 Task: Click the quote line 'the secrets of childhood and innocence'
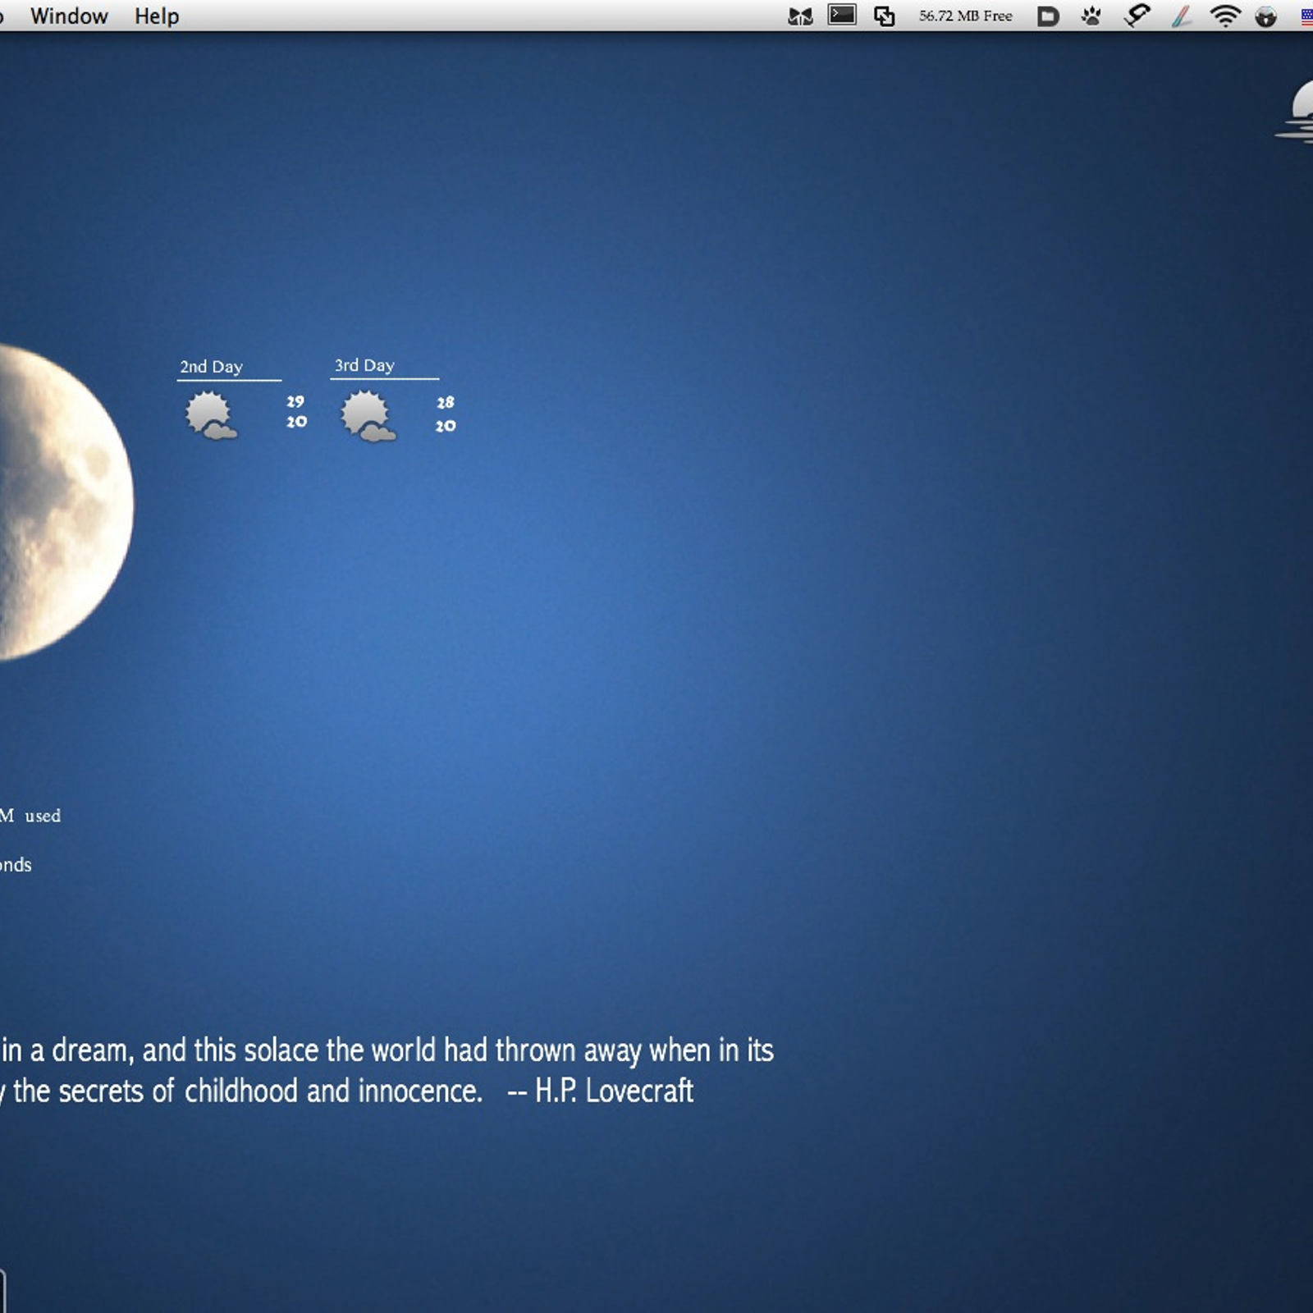pos(246,1091)
